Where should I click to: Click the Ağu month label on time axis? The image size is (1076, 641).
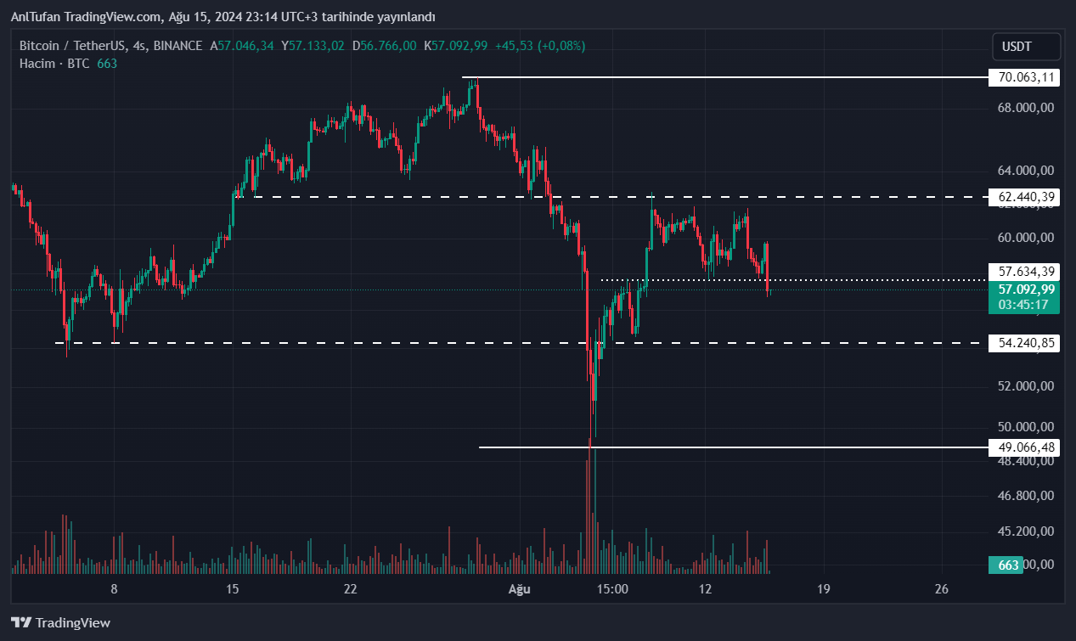(519, 588)
